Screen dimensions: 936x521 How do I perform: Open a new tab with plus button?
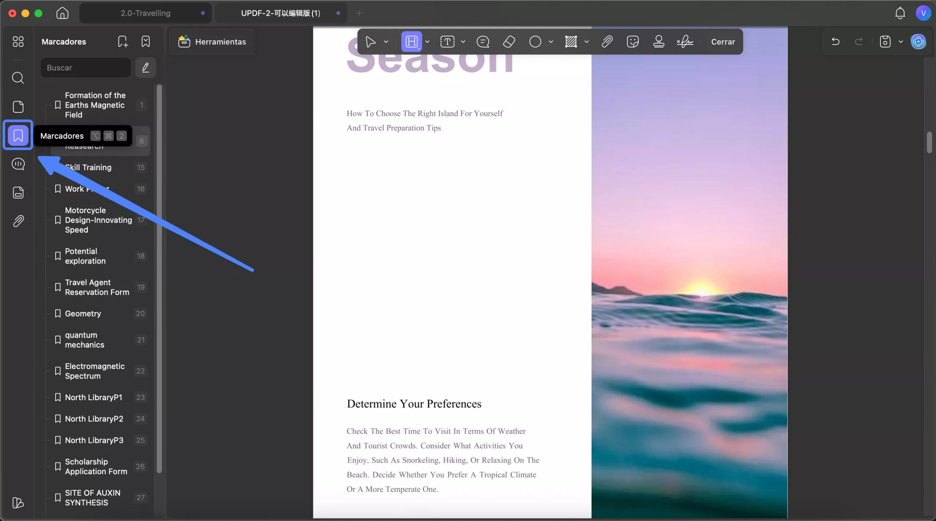tap(359, 13)
